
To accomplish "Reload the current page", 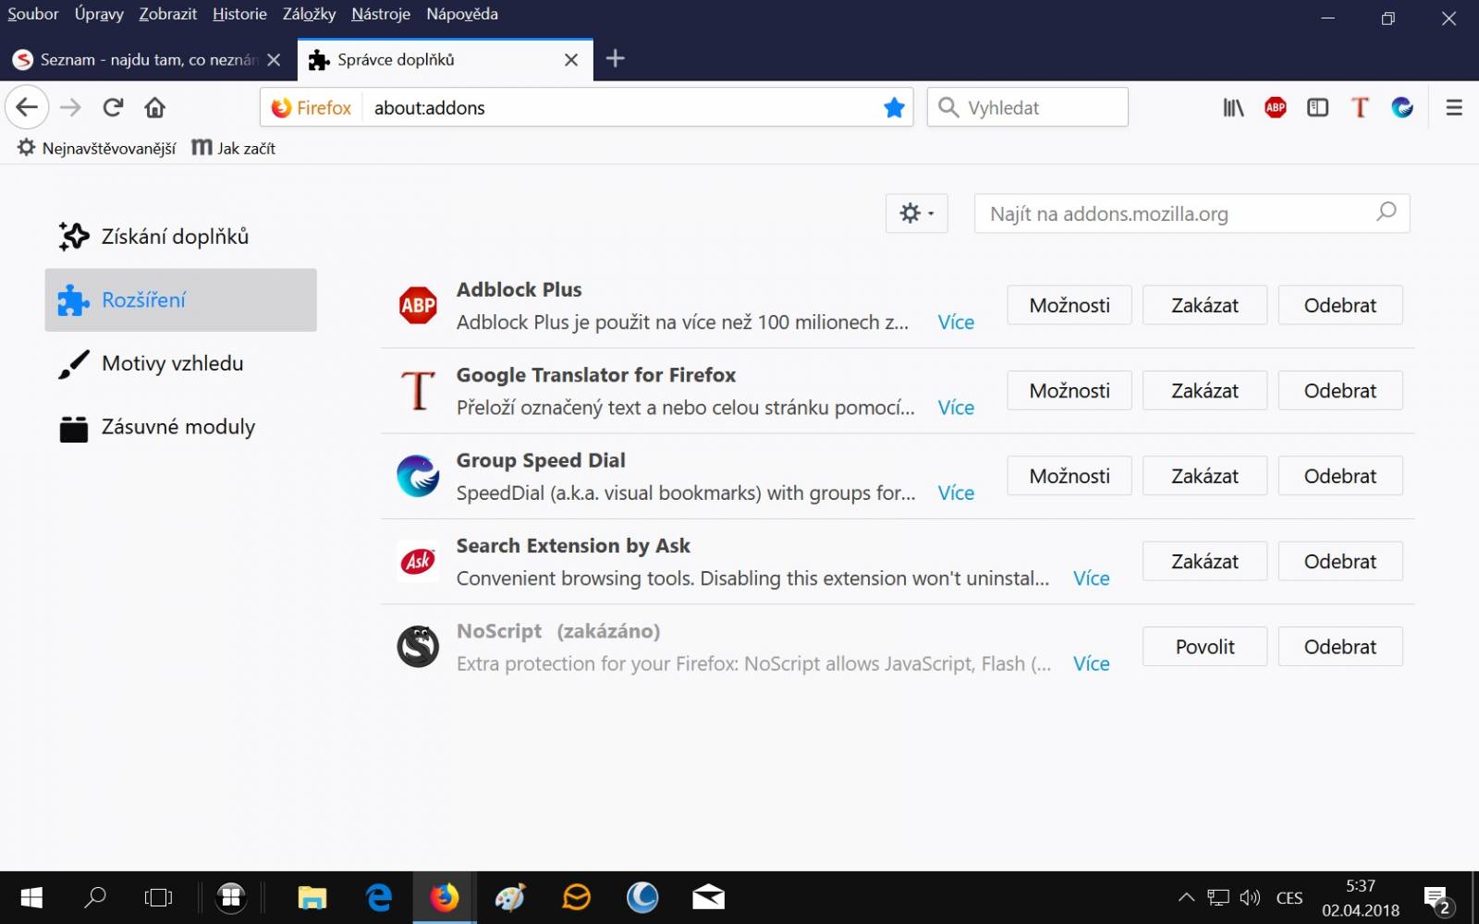I will (x=113, y=107).
